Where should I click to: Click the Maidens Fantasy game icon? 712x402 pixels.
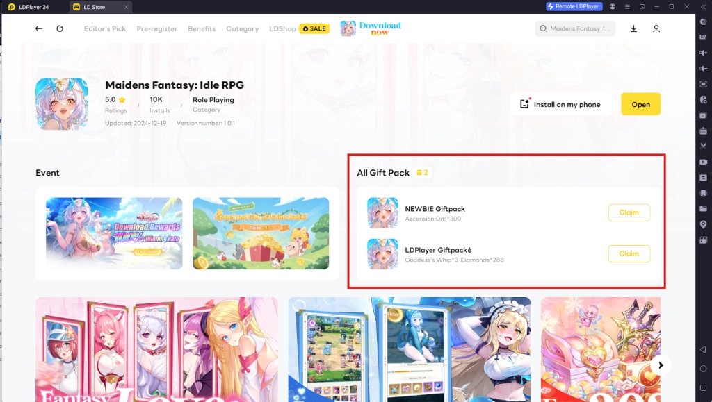(61, 103)
